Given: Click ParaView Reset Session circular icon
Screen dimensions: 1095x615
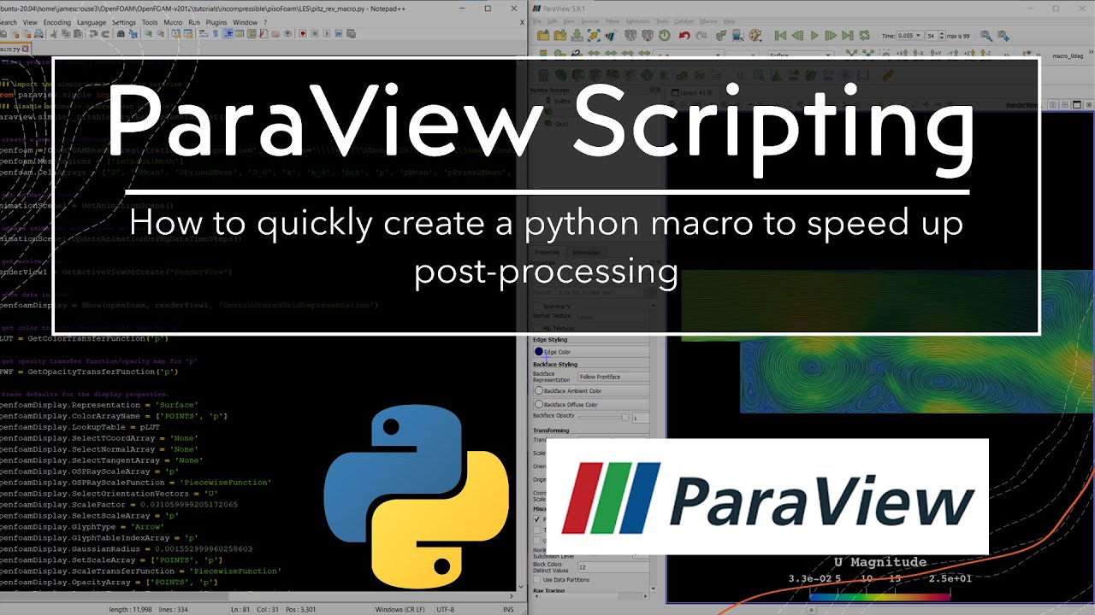Looking at the screenshot, I should click(664, 35).
